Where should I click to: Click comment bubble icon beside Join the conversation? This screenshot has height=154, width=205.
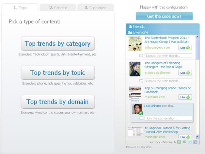141,118
